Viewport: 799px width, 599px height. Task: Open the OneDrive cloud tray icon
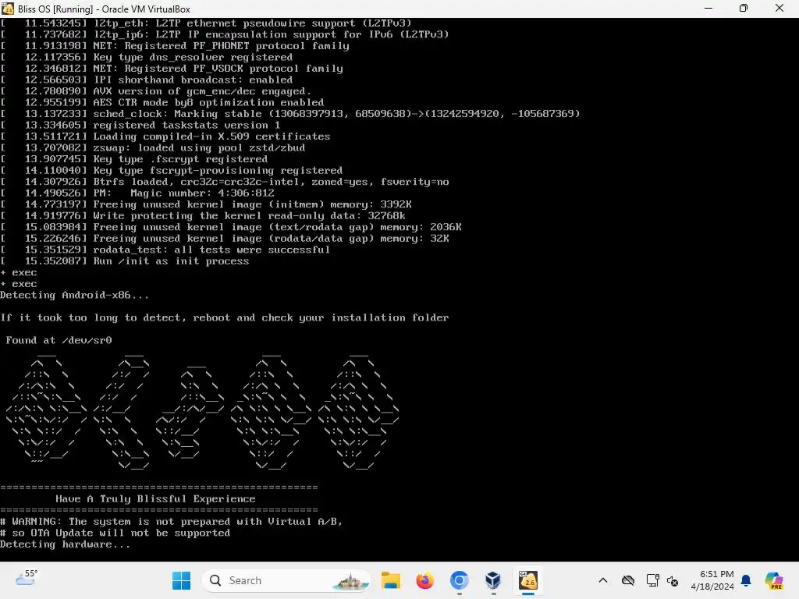pos(628,580)
